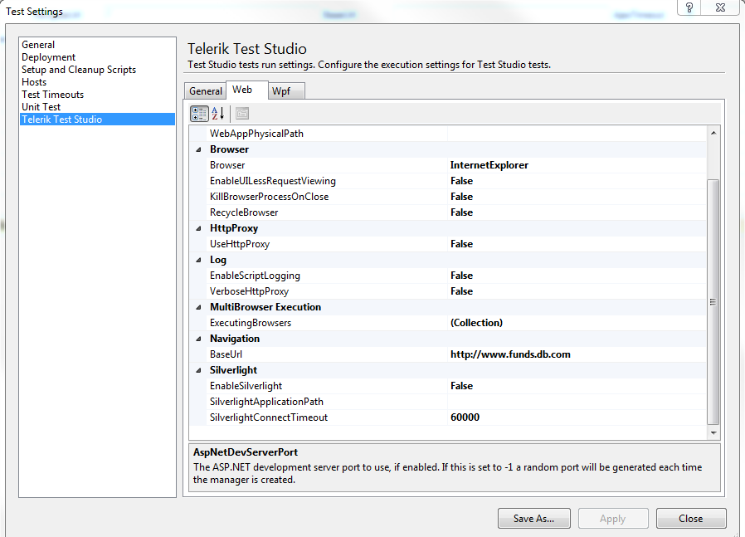745x537 pixels.
Task: Collapse the Silverlight property group
Action: tap(199, 370)
